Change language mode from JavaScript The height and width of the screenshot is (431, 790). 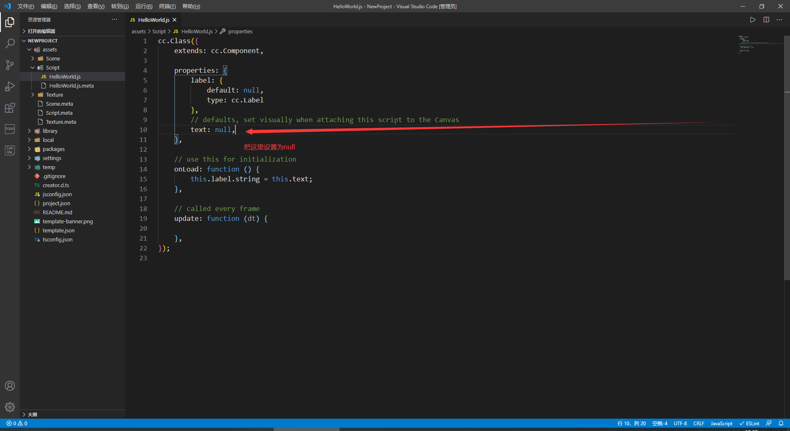(721, 423)
